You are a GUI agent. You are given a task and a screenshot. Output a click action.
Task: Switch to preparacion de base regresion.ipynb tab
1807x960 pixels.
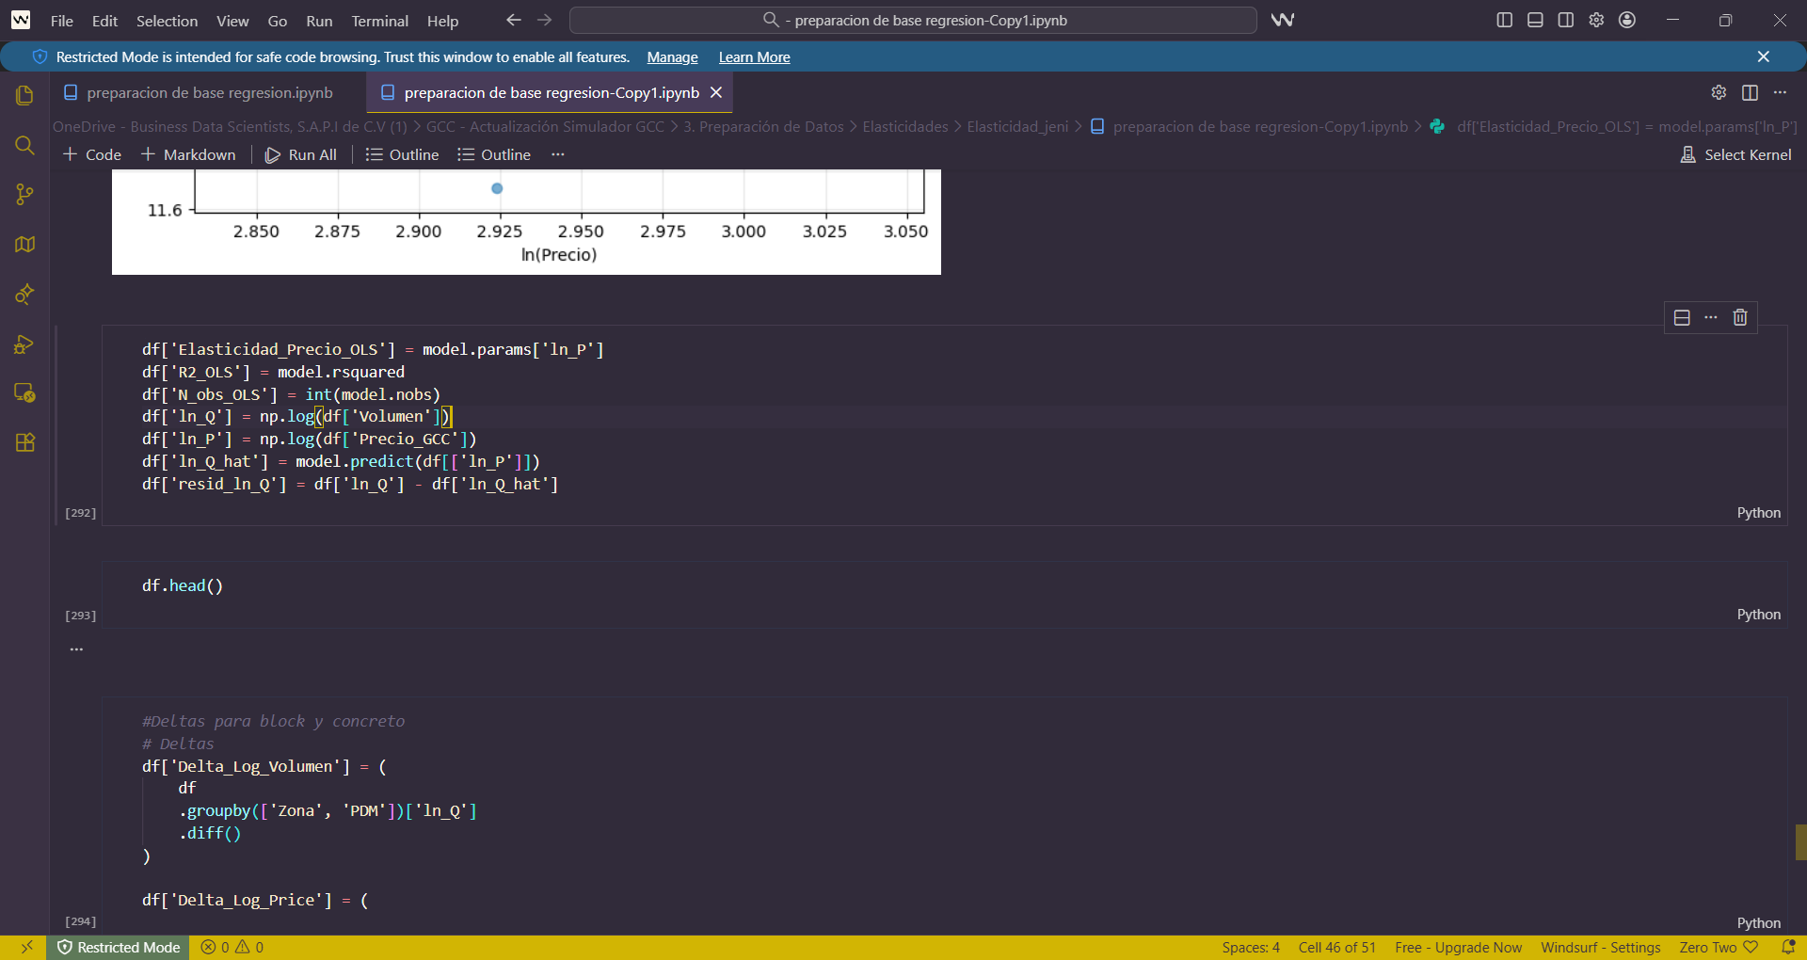209,92
